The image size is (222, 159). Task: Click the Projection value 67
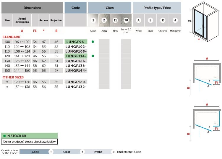pos(56,71)
